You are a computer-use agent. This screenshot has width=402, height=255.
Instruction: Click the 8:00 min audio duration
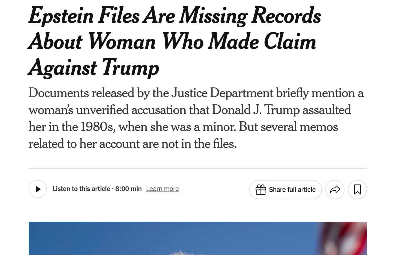coord(128,189)
